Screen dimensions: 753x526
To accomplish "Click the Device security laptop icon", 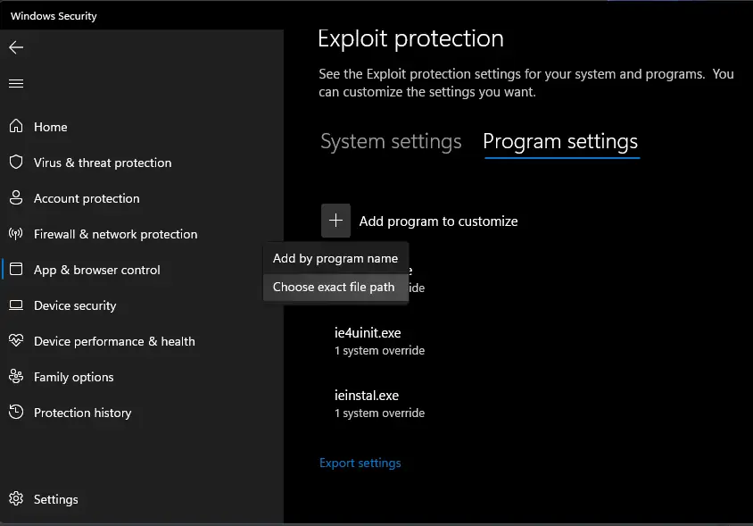I will tap(16, 305).
